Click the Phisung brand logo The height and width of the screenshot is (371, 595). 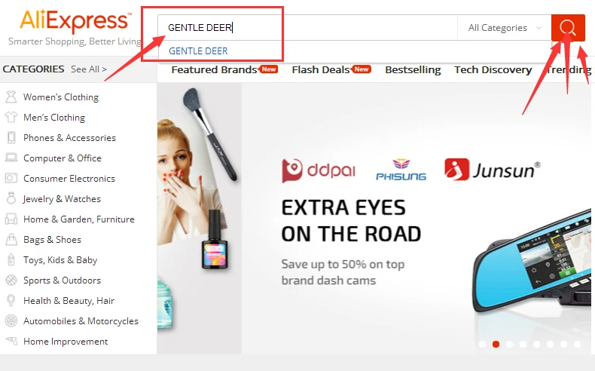[401, 170]
